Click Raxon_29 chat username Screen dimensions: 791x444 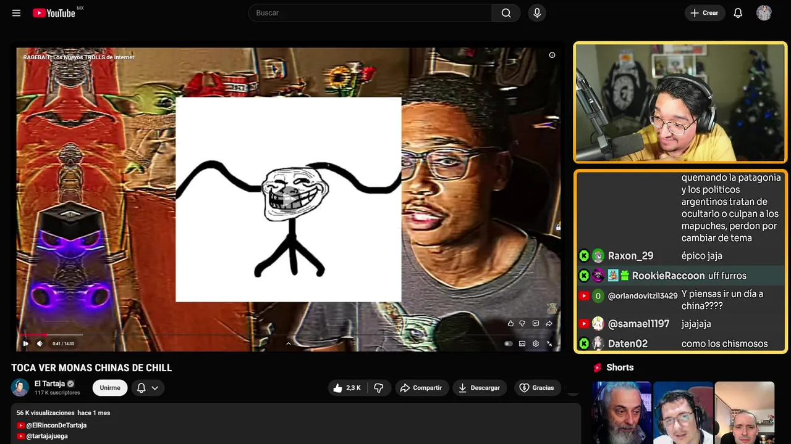click(x=630, y=256)
